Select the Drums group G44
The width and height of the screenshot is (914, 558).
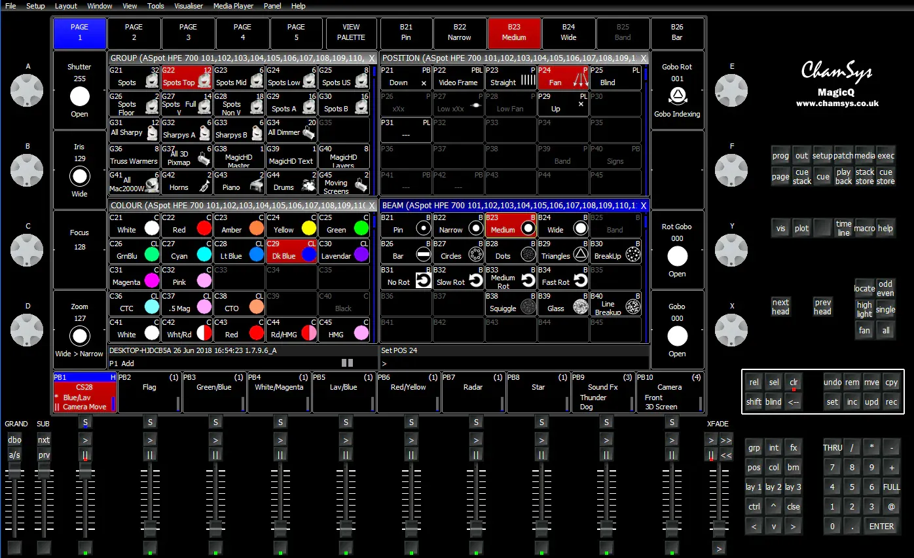291,182
